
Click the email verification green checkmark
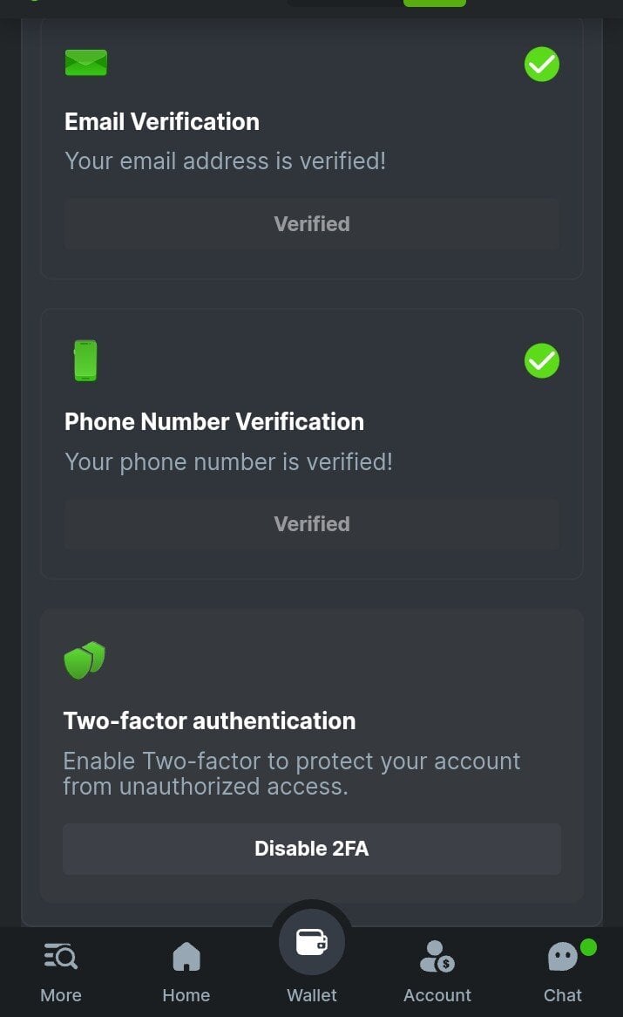[542, 64]
